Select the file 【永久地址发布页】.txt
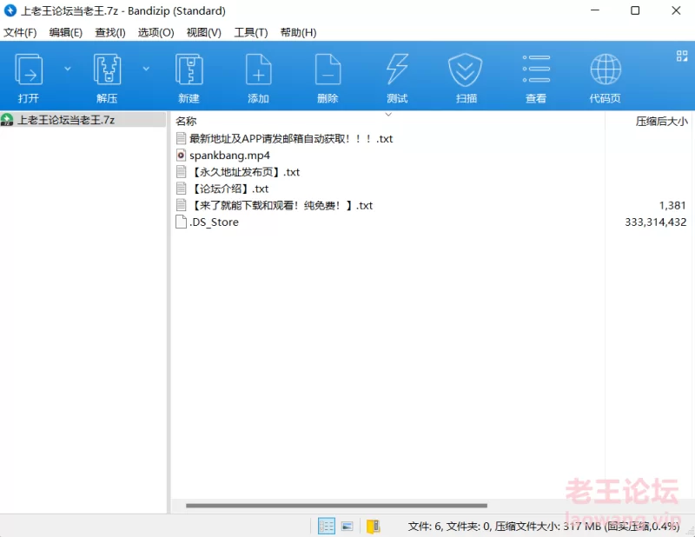695x537 pixels. [x=245, y=172]
